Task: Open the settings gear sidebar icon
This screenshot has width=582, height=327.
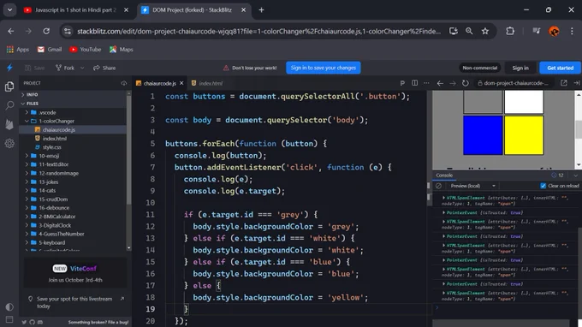Action: point(9,143)
